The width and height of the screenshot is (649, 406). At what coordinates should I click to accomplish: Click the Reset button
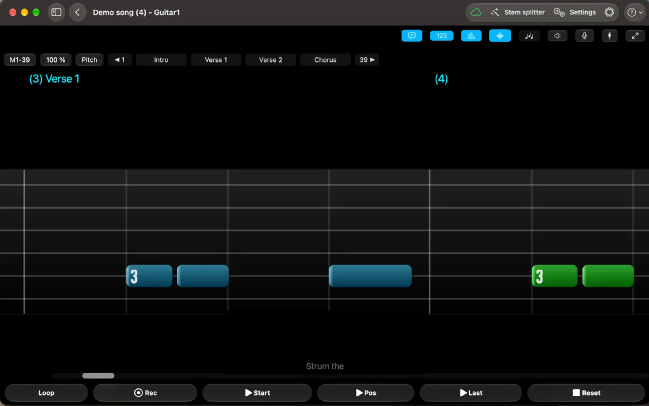point(586,393)
